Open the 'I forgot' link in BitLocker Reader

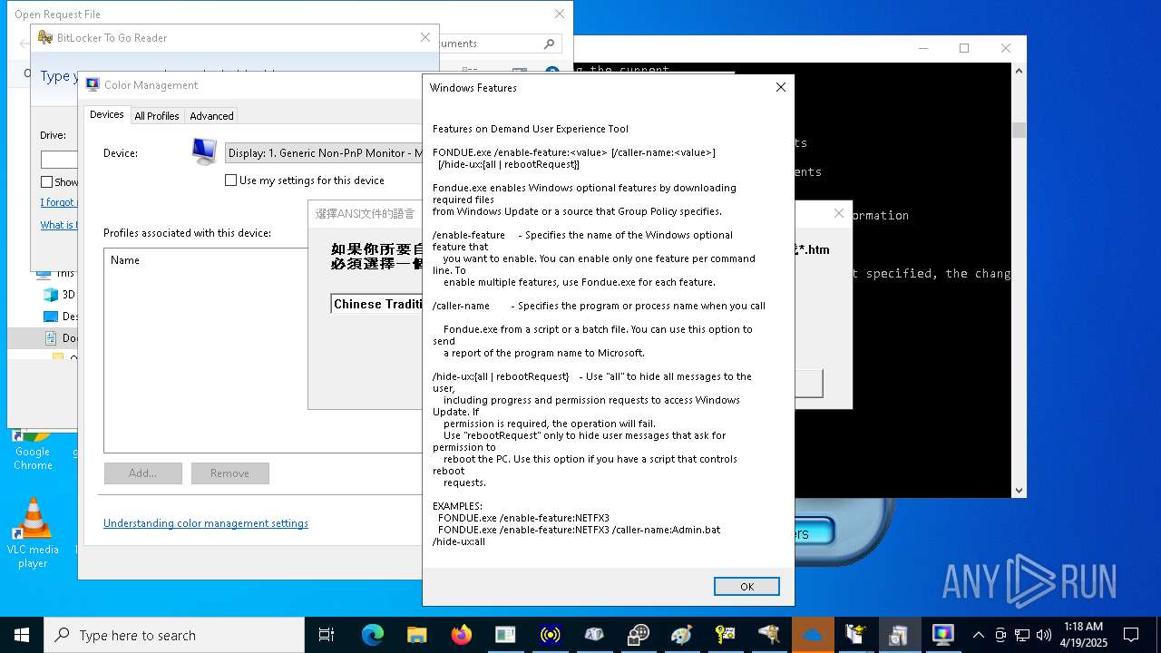pos(58,202)
